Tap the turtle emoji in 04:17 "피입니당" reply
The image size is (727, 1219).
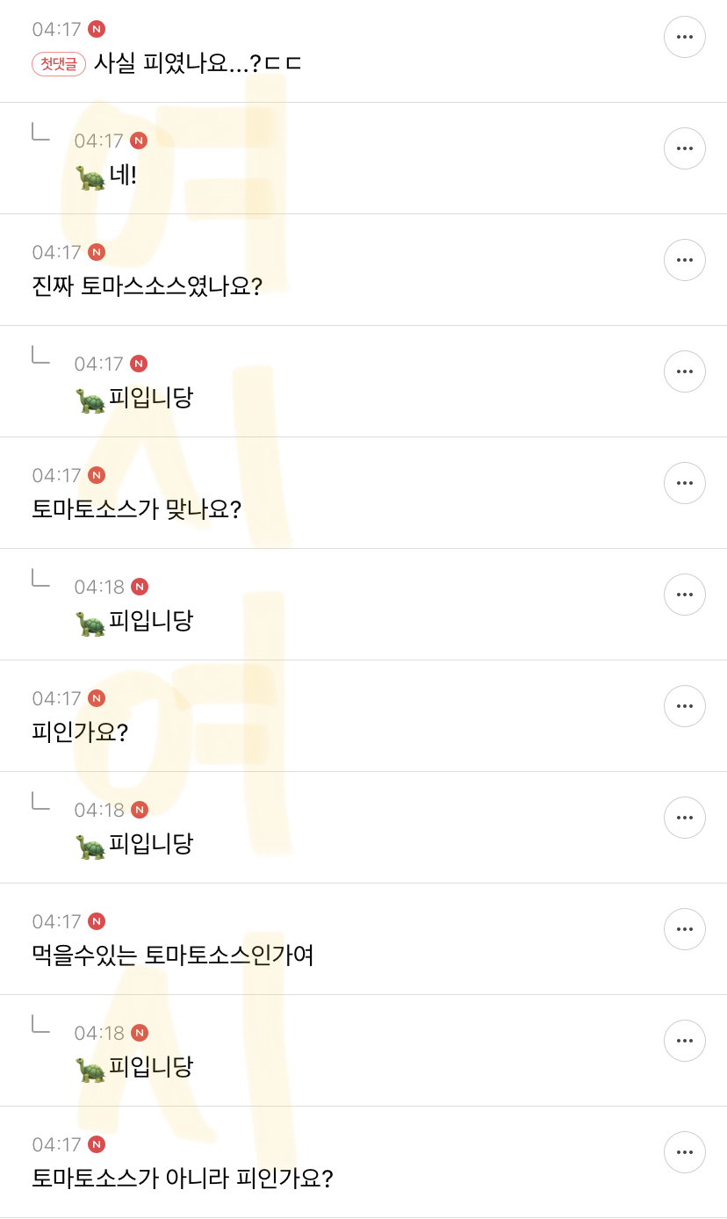click(90, 400)
